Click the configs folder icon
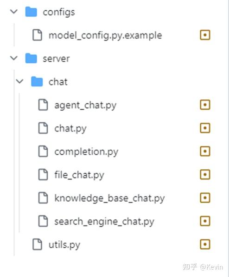The width and height of the screenshot is (229, 277). pyautogui.click(x=31, y=12)
